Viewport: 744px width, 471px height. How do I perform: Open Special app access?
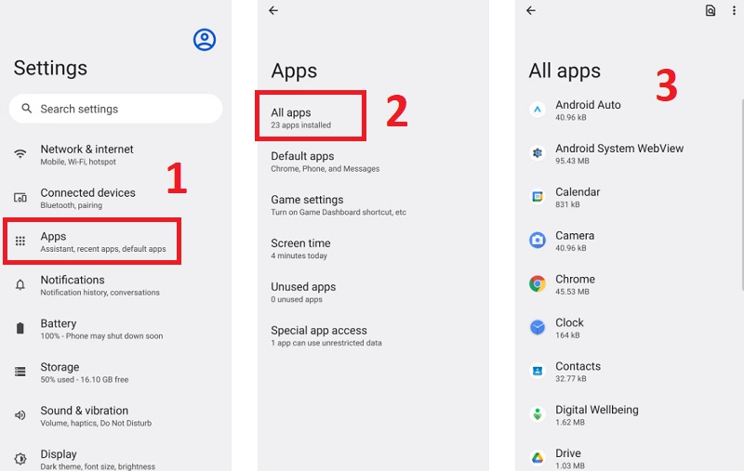coord(325,335)
